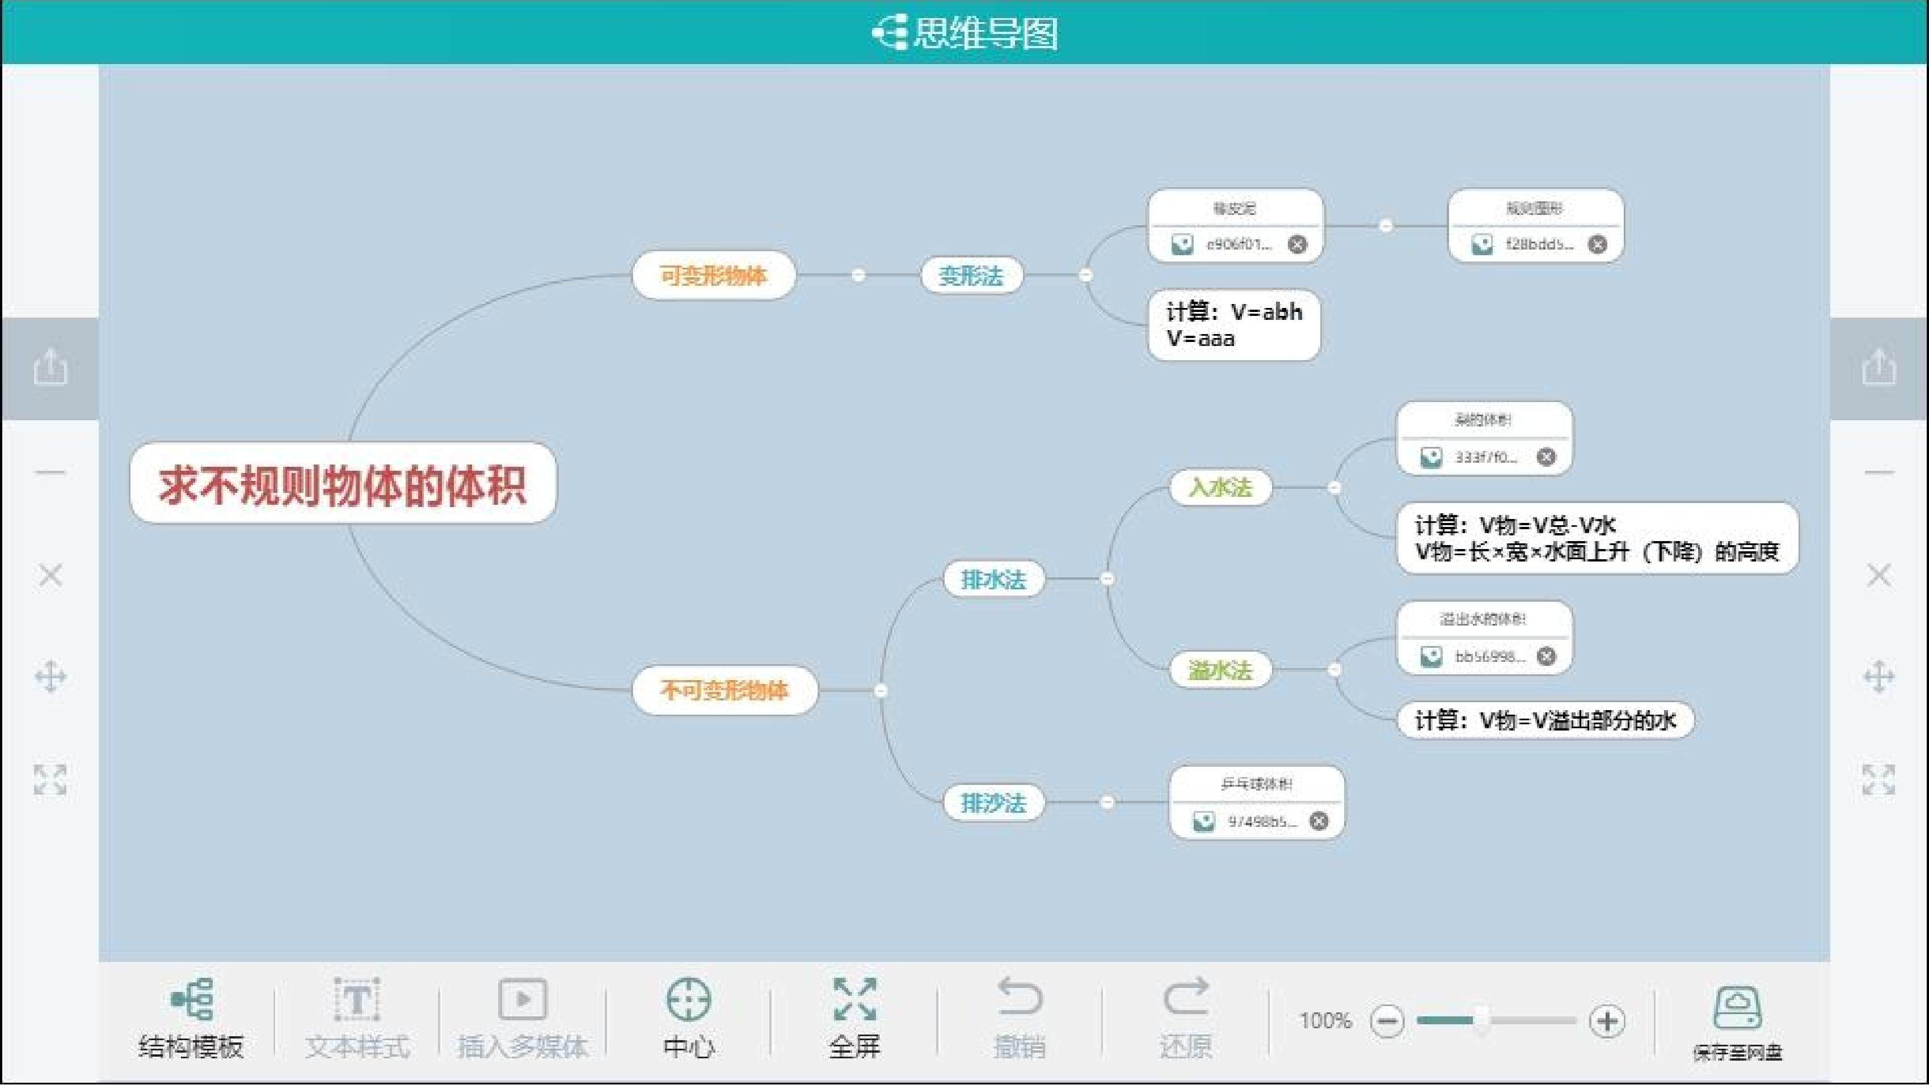
Task: Remove the image attached to 乒乓球体积 node
Action: (1319, 821)
